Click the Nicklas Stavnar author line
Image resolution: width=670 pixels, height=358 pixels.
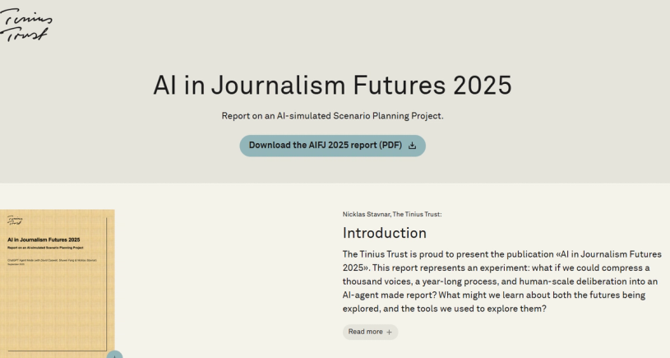(x=392, y=214)
